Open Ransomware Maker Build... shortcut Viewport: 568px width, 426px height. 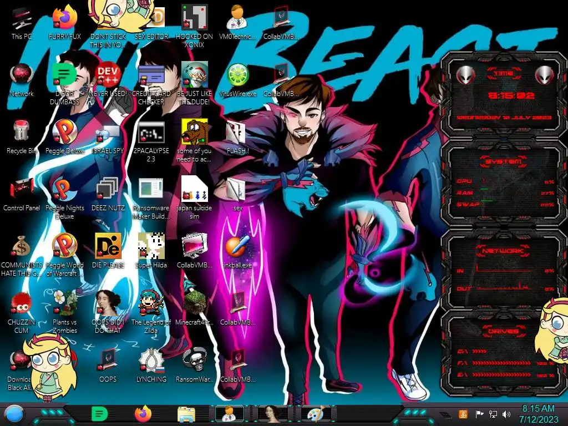[151, 199]
